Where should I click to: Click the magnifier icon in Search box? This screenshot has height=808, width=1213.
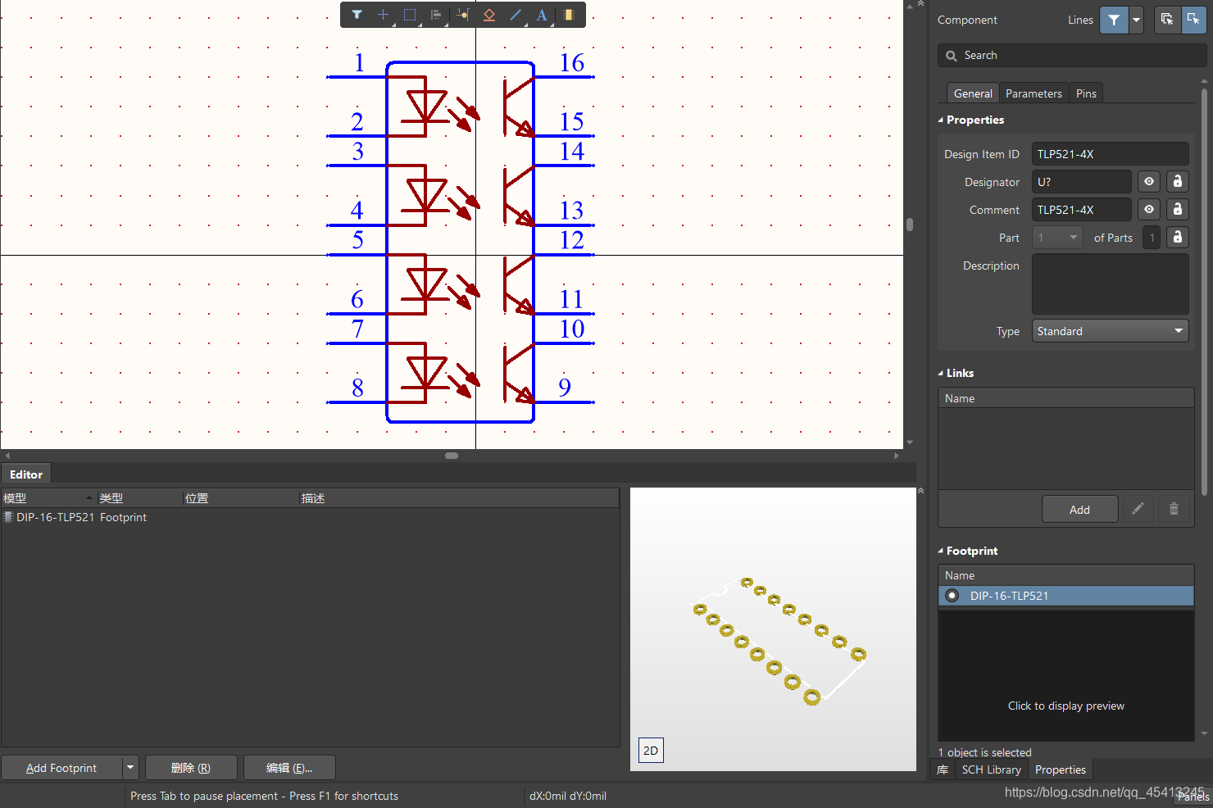[x=952, y=56]
